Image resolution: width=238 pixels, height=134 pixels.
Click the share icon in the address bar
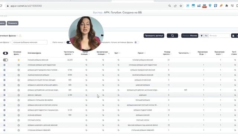[175, 6]
